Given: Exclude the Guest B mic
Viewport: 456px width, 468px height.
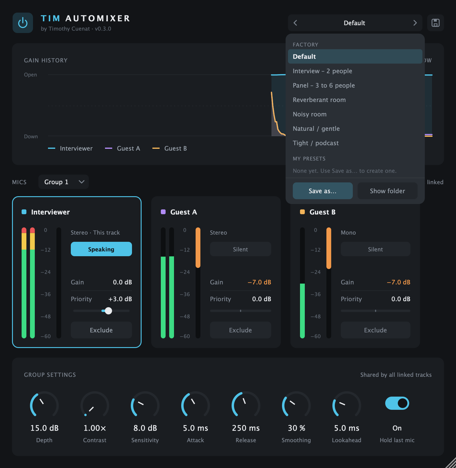Looking at the screenshot, I should (376, 330).
